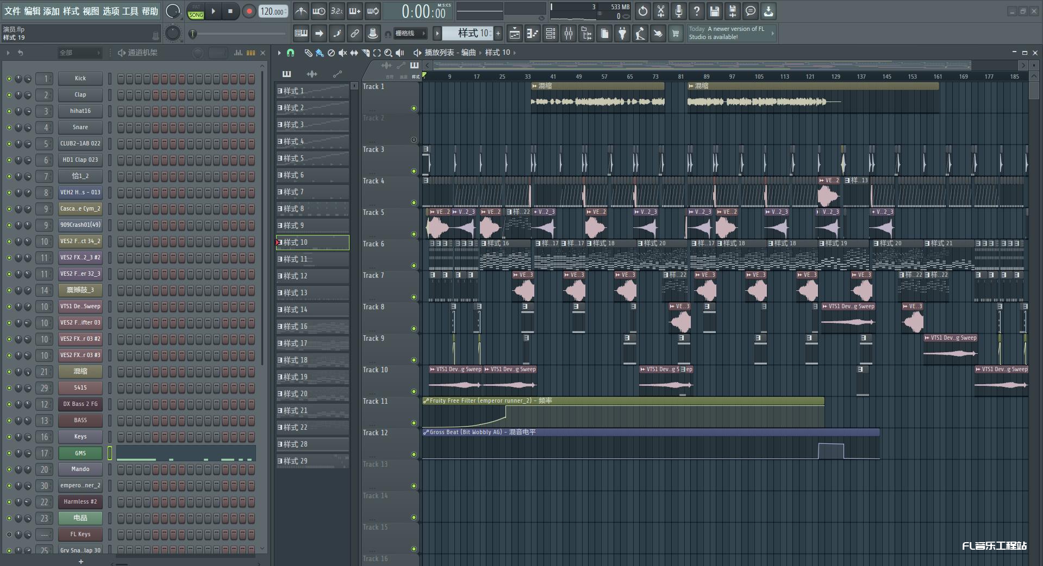The width and height of the screenshot is (1043, 566).
Task: Toggle auto-scrolling arrow button
Action: click(x=319, y=34)
